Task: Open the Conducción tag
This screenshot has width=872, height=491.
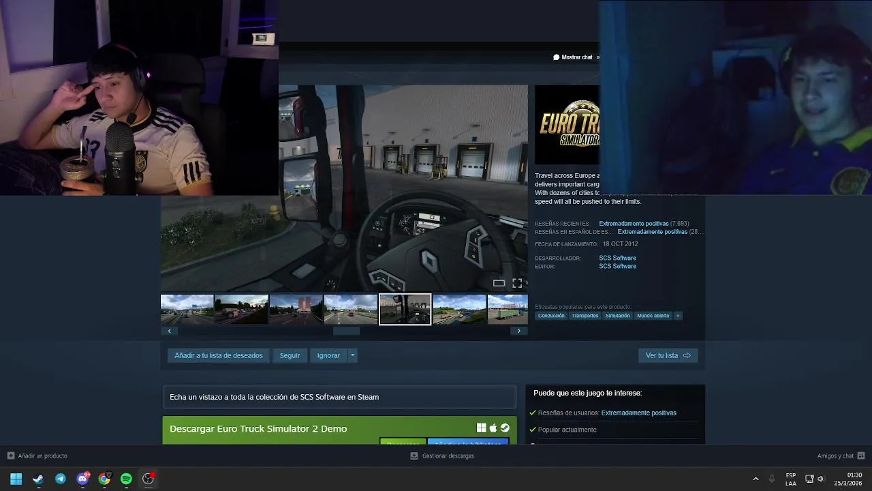Action: pos(551,316)
